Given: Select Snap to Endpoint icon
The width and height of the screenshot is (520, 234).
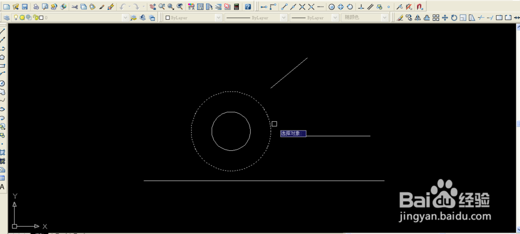Looking at the screenshot, I should pos(284,7).
